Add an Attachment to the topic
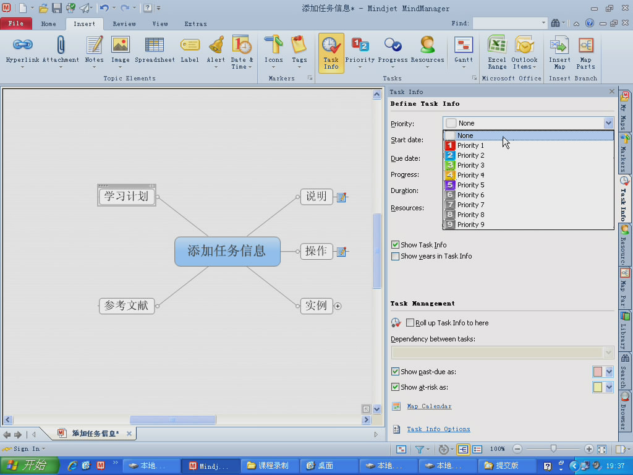633x475 pixels. coord(61,52)
